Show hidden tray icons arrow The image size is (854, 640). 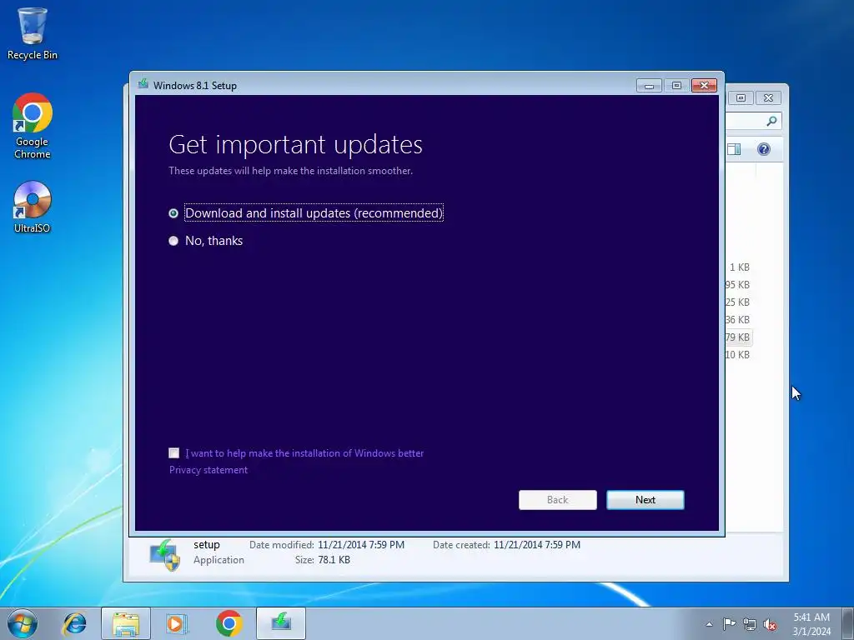click(x=709, y=624)
